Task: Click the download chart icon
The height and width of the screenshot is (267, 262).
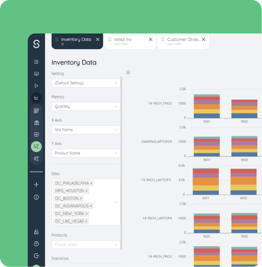Action: 128,72
